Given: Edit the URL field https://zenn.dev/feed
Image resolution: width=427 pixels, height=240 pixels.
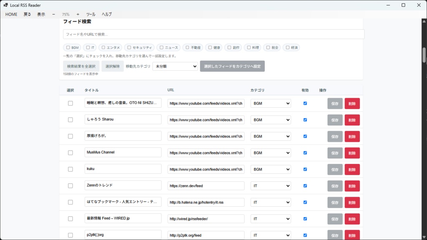Looking at the screenshot, I should click(206, 186).
